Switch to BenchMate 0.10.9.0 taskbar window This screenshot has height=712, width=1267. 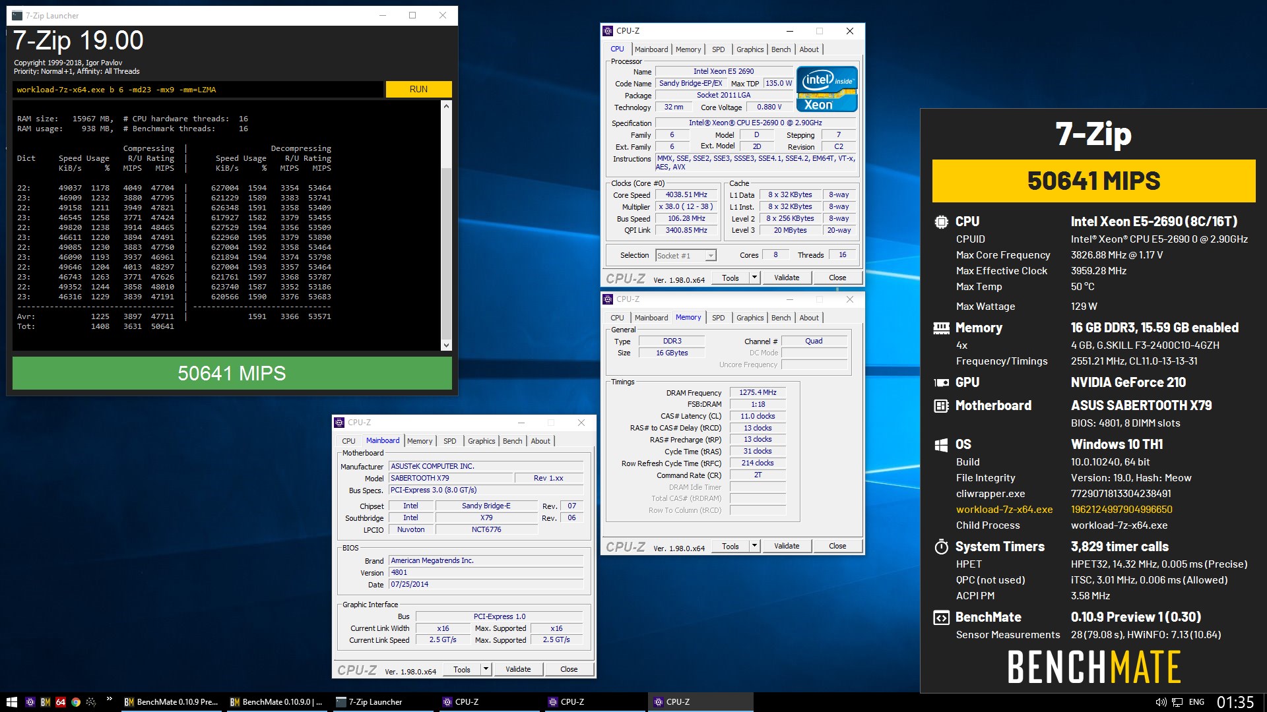276,702
